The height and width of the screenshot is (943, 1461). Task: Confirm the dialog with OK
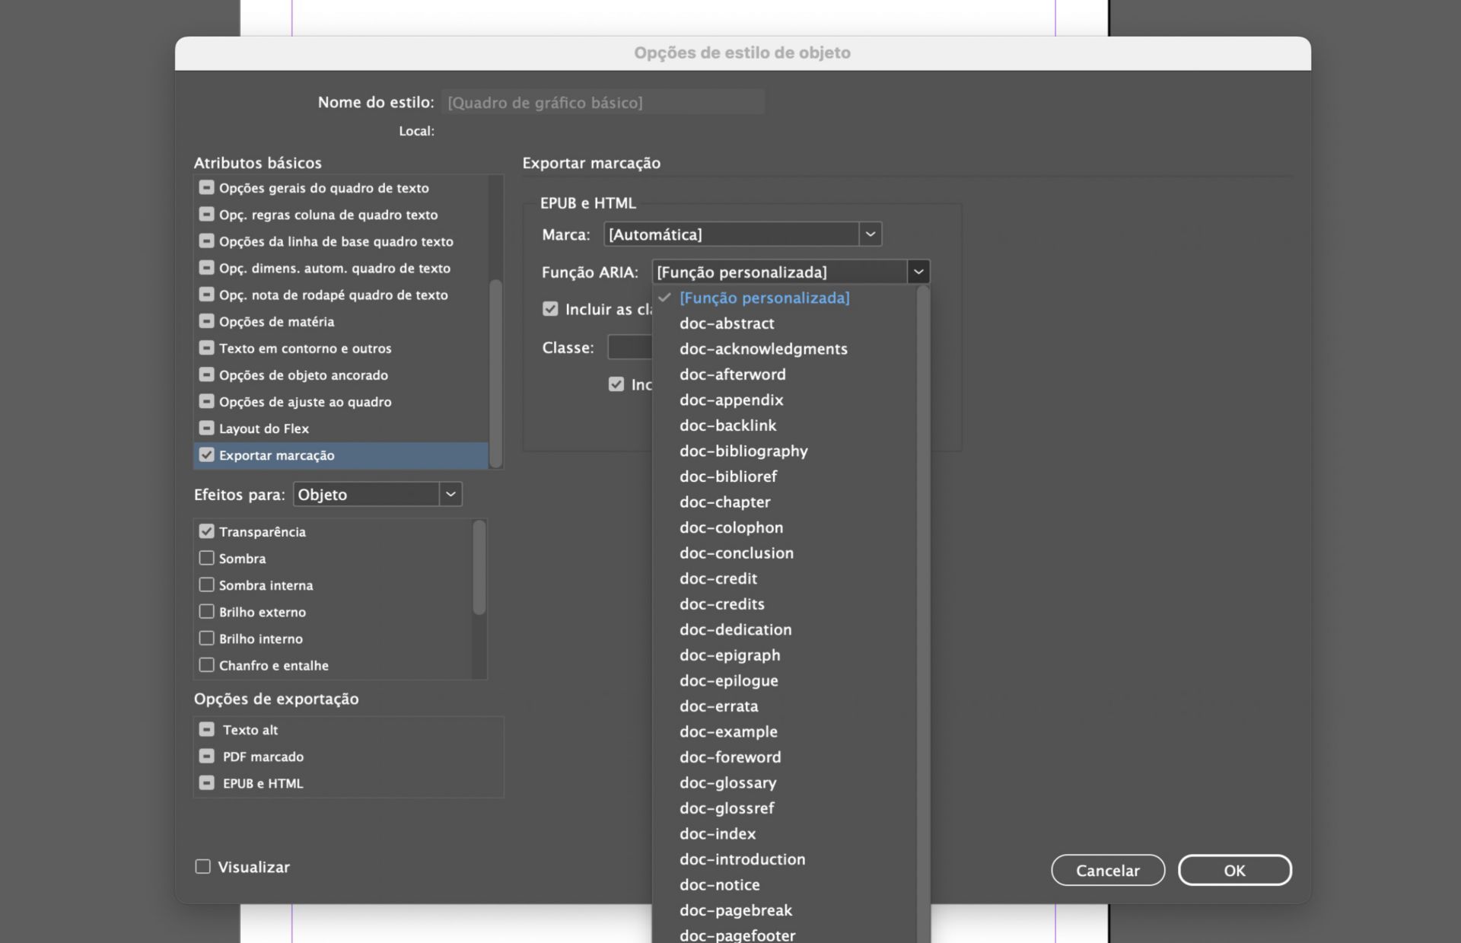[1233, 870]
